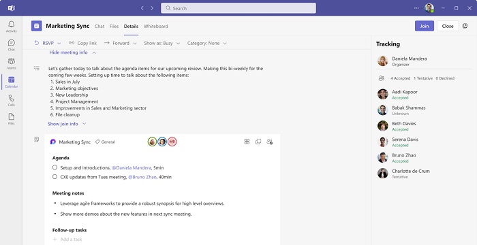Click the first green-ringed avatar in Loop header
This screenshot has width=477, height=245.
coord(153,142)
